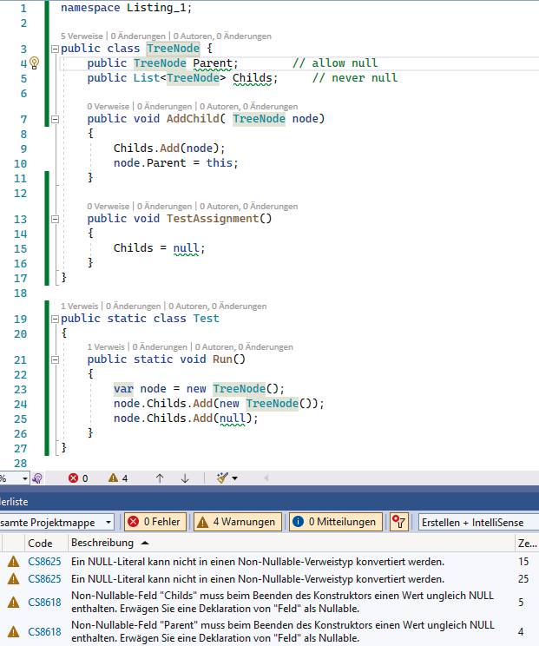This screenshot has width=539, height=646.
Task: Select warning icon of the Childs field row
Action: click(14, 603)
